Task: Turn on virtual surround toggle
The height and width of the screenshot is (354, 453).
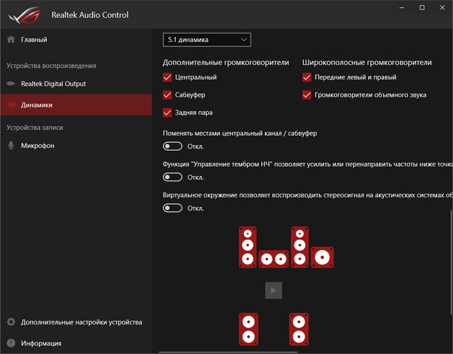Action: (172, 208)
